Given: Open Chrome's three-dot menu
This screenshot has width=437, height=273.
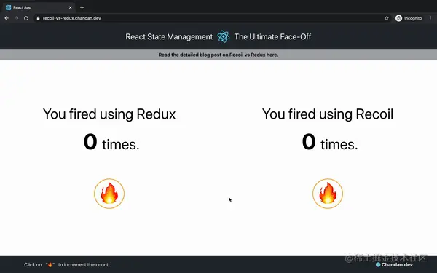Looking at the screenshot, I should (430, 18).
